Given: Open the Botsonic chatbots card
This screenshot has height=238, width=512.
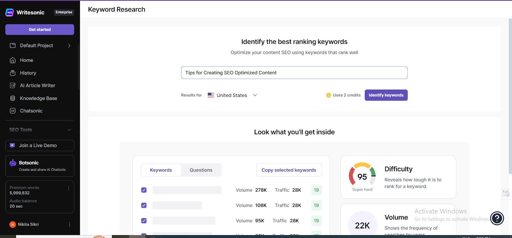Looking at the screenshot, I should pos(40,166).
